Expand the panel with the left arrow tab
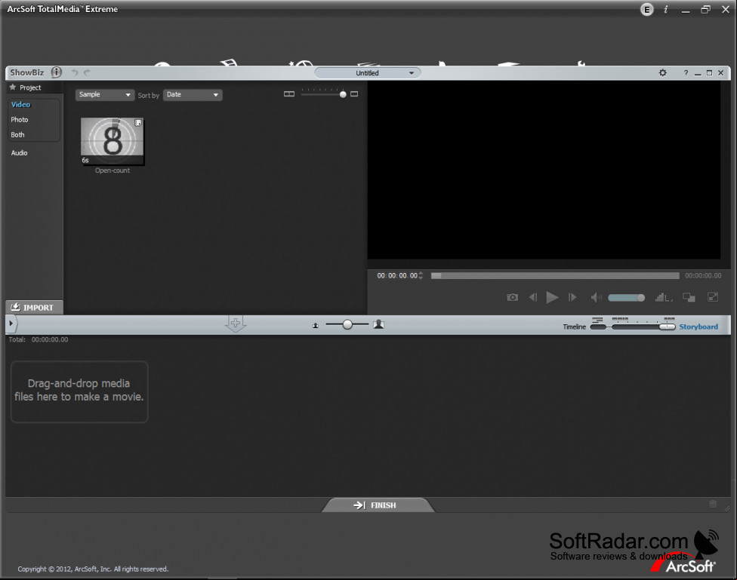The width and height of the screenshot is (737, 580). (x=11, y=324)
